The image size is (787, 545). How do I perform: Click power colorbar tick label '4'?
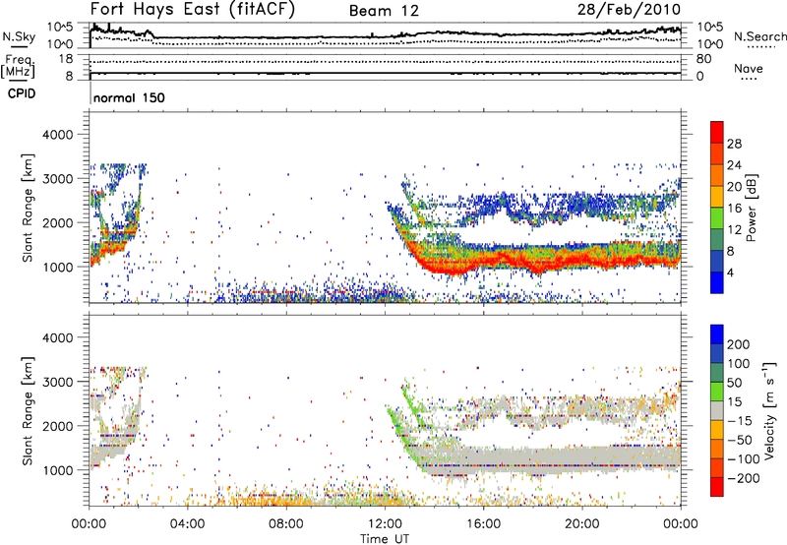click(x=730, y=272)
